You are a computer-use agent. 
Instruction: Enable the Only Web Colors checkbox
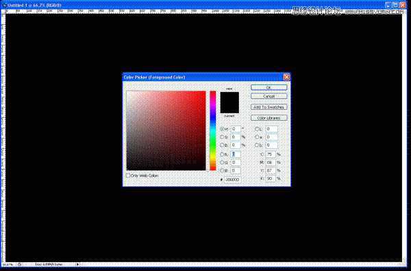(x=128, y=175)
